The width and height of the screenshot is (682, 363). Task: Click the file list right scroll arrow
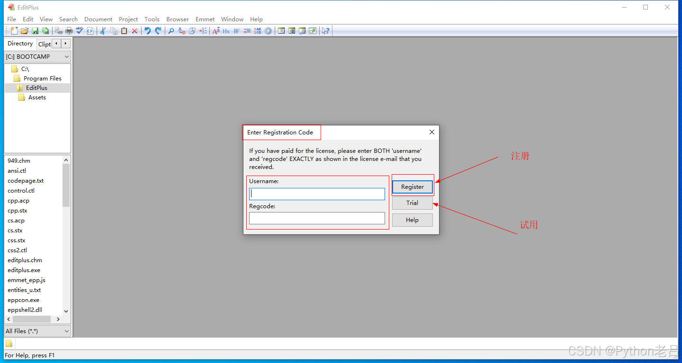point(58,319)
